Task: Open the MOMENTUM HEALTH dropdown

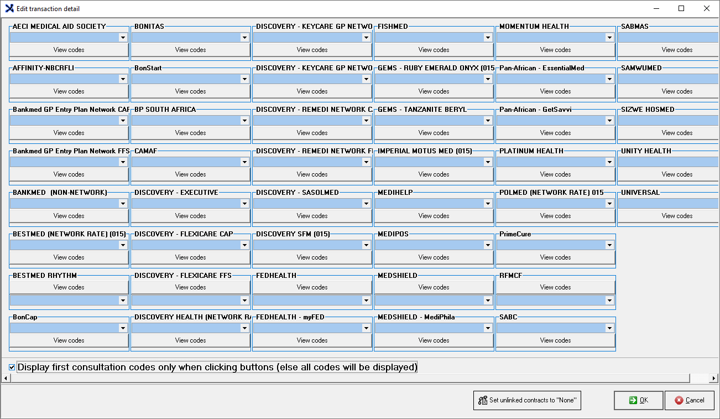Action: pyautogui.click(x=609, y=38)
